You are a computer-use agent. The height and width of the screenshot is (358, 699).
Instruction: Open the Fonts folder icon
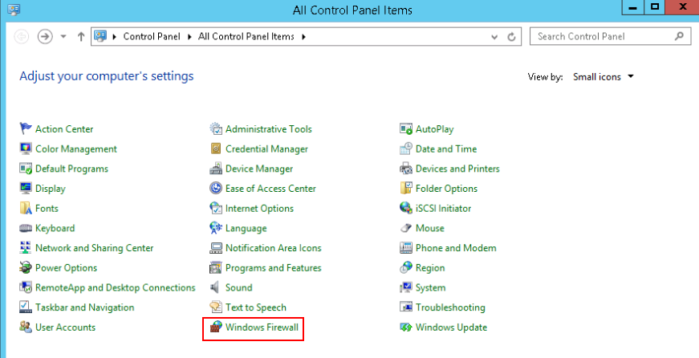[x=26, y=208]
